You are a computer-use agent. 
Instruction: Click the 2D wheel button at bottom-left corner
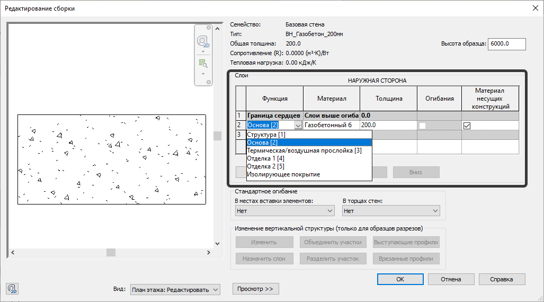click(12, 289)
